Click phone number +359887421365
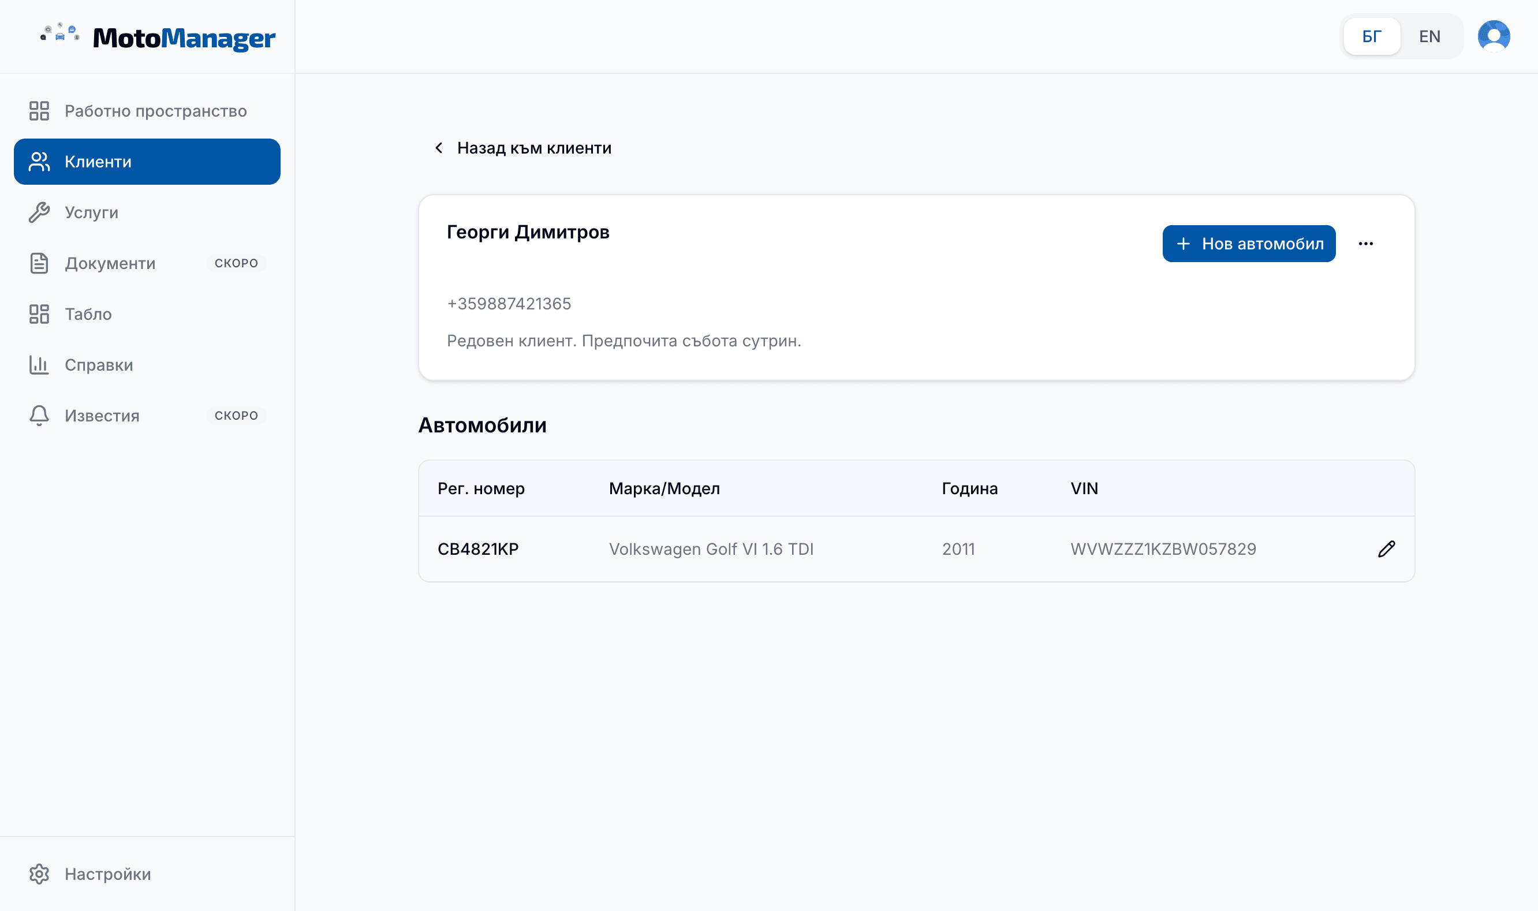Viewport: 1538px width, 911px height. pyautogui.click(x=509, y=304)
